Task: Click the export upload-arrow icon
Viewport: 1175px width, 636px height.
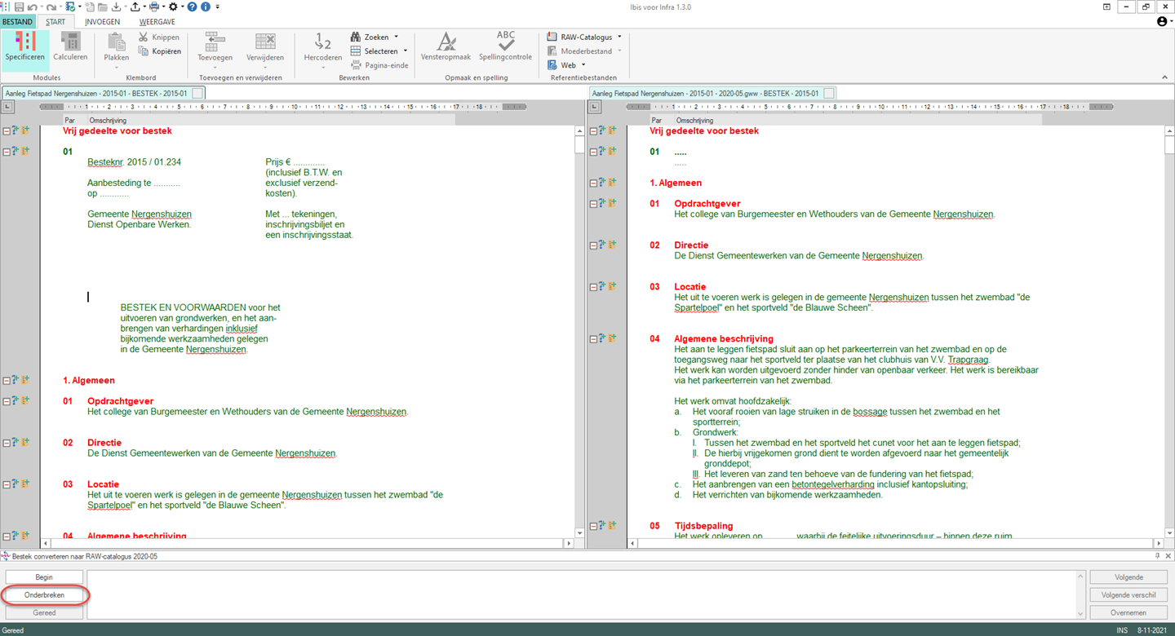Action: click(x=135, y=7)
